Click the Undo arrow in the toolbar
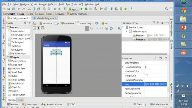Screen dimensions: 192x108 tap(19, 9)
